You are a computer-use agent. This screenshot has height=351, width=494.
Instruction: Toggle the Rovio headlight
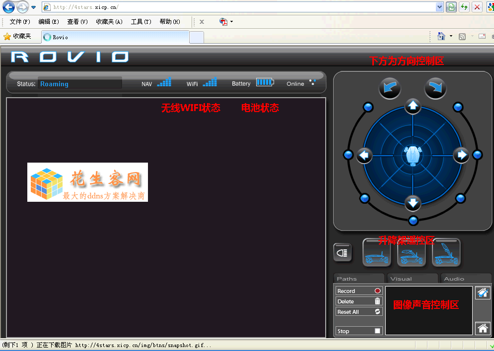tap(342, 252)
